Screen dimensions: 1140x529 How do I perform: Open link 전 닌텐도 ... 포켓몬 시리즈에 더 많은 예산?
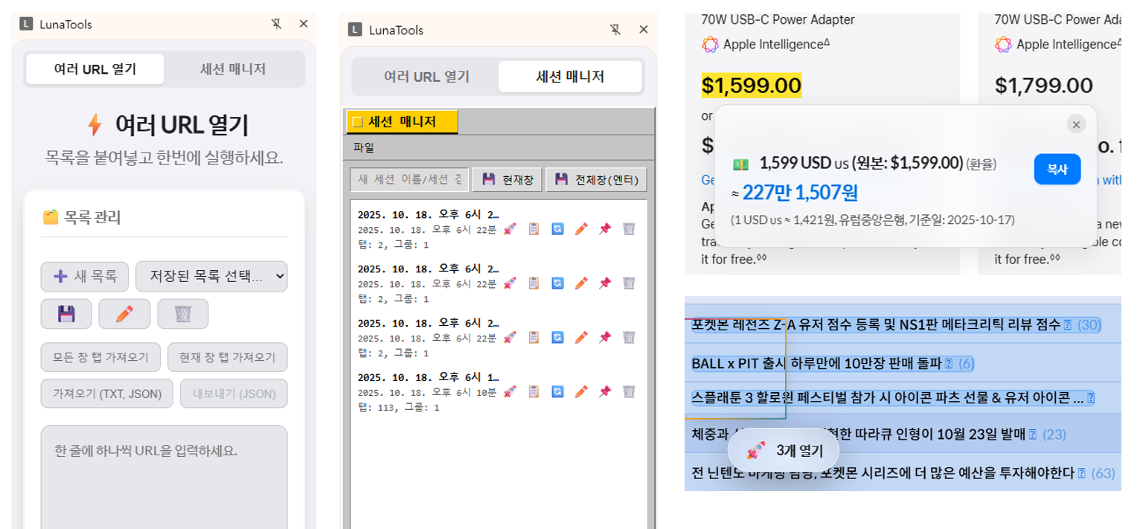(883, 472)
